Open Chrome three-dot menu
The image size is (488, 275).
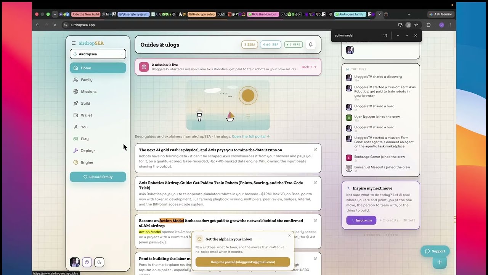click(x=450, y=25)
